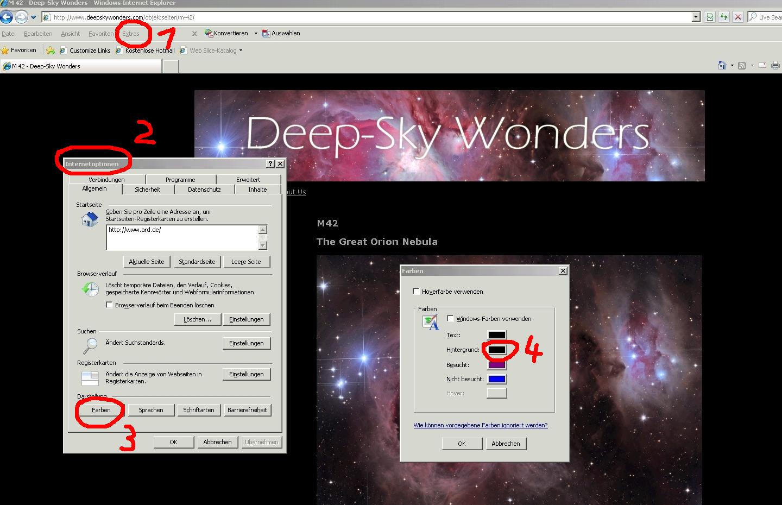Click the Farben button in Internetoptionen
The image size is (782, 505).
[x=101, y=410]
